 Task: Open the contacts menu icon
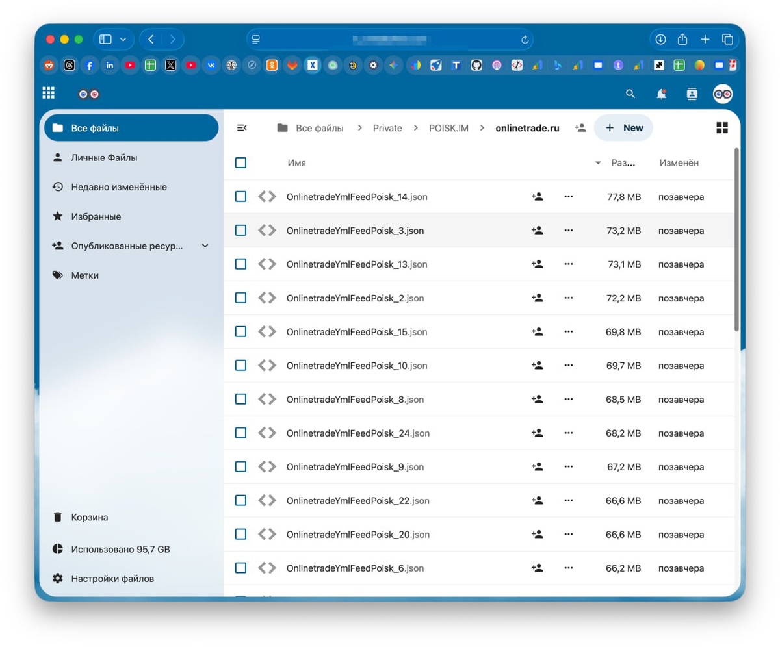point(692,94)
